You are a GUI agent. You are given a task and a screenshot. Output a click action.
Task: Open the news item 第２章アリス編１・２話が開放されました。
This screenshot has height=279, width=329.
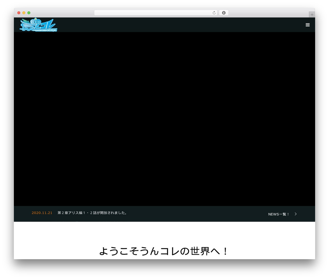coord(93,213)
